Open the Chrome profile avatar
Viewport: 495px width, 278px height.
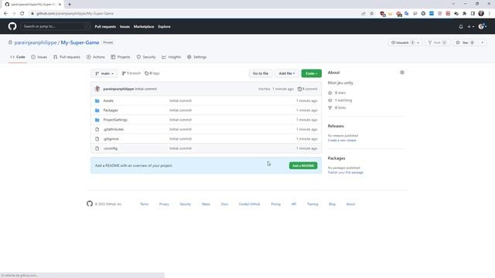(481, 14)
